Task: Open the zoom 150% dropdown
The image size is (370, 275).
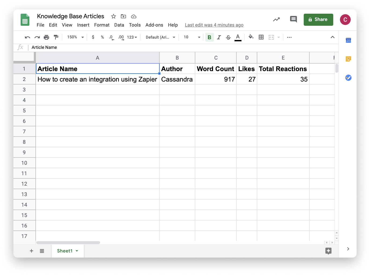Action: point(75,37)
